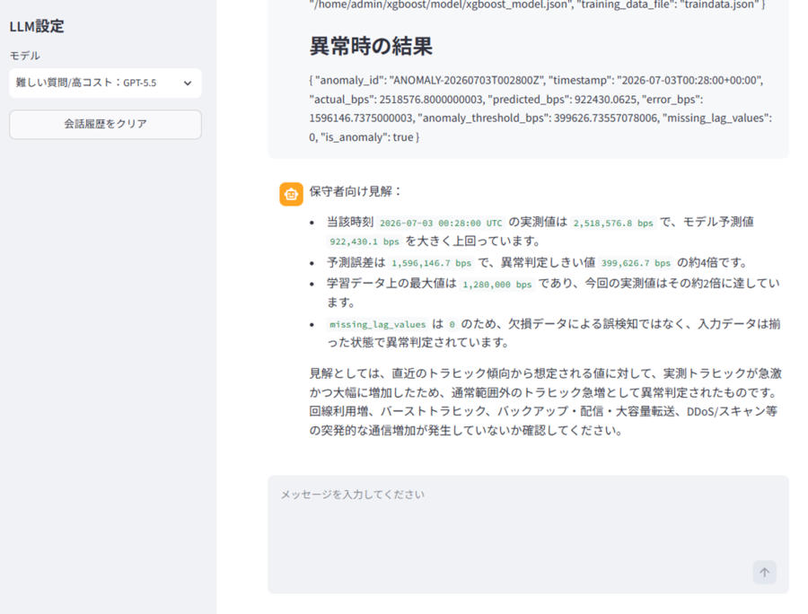Click the 2,518,576.8 bps measured value
This screenshot has width=808, height=614.
[613, 223]
